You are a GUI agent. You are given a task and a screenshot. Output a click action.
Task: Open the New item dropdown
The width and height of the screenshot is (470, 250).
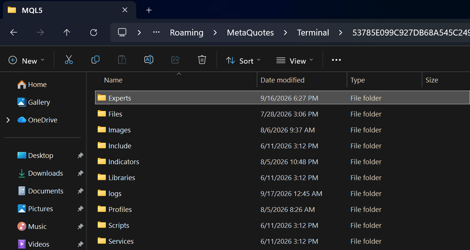[x=26, y=60]
